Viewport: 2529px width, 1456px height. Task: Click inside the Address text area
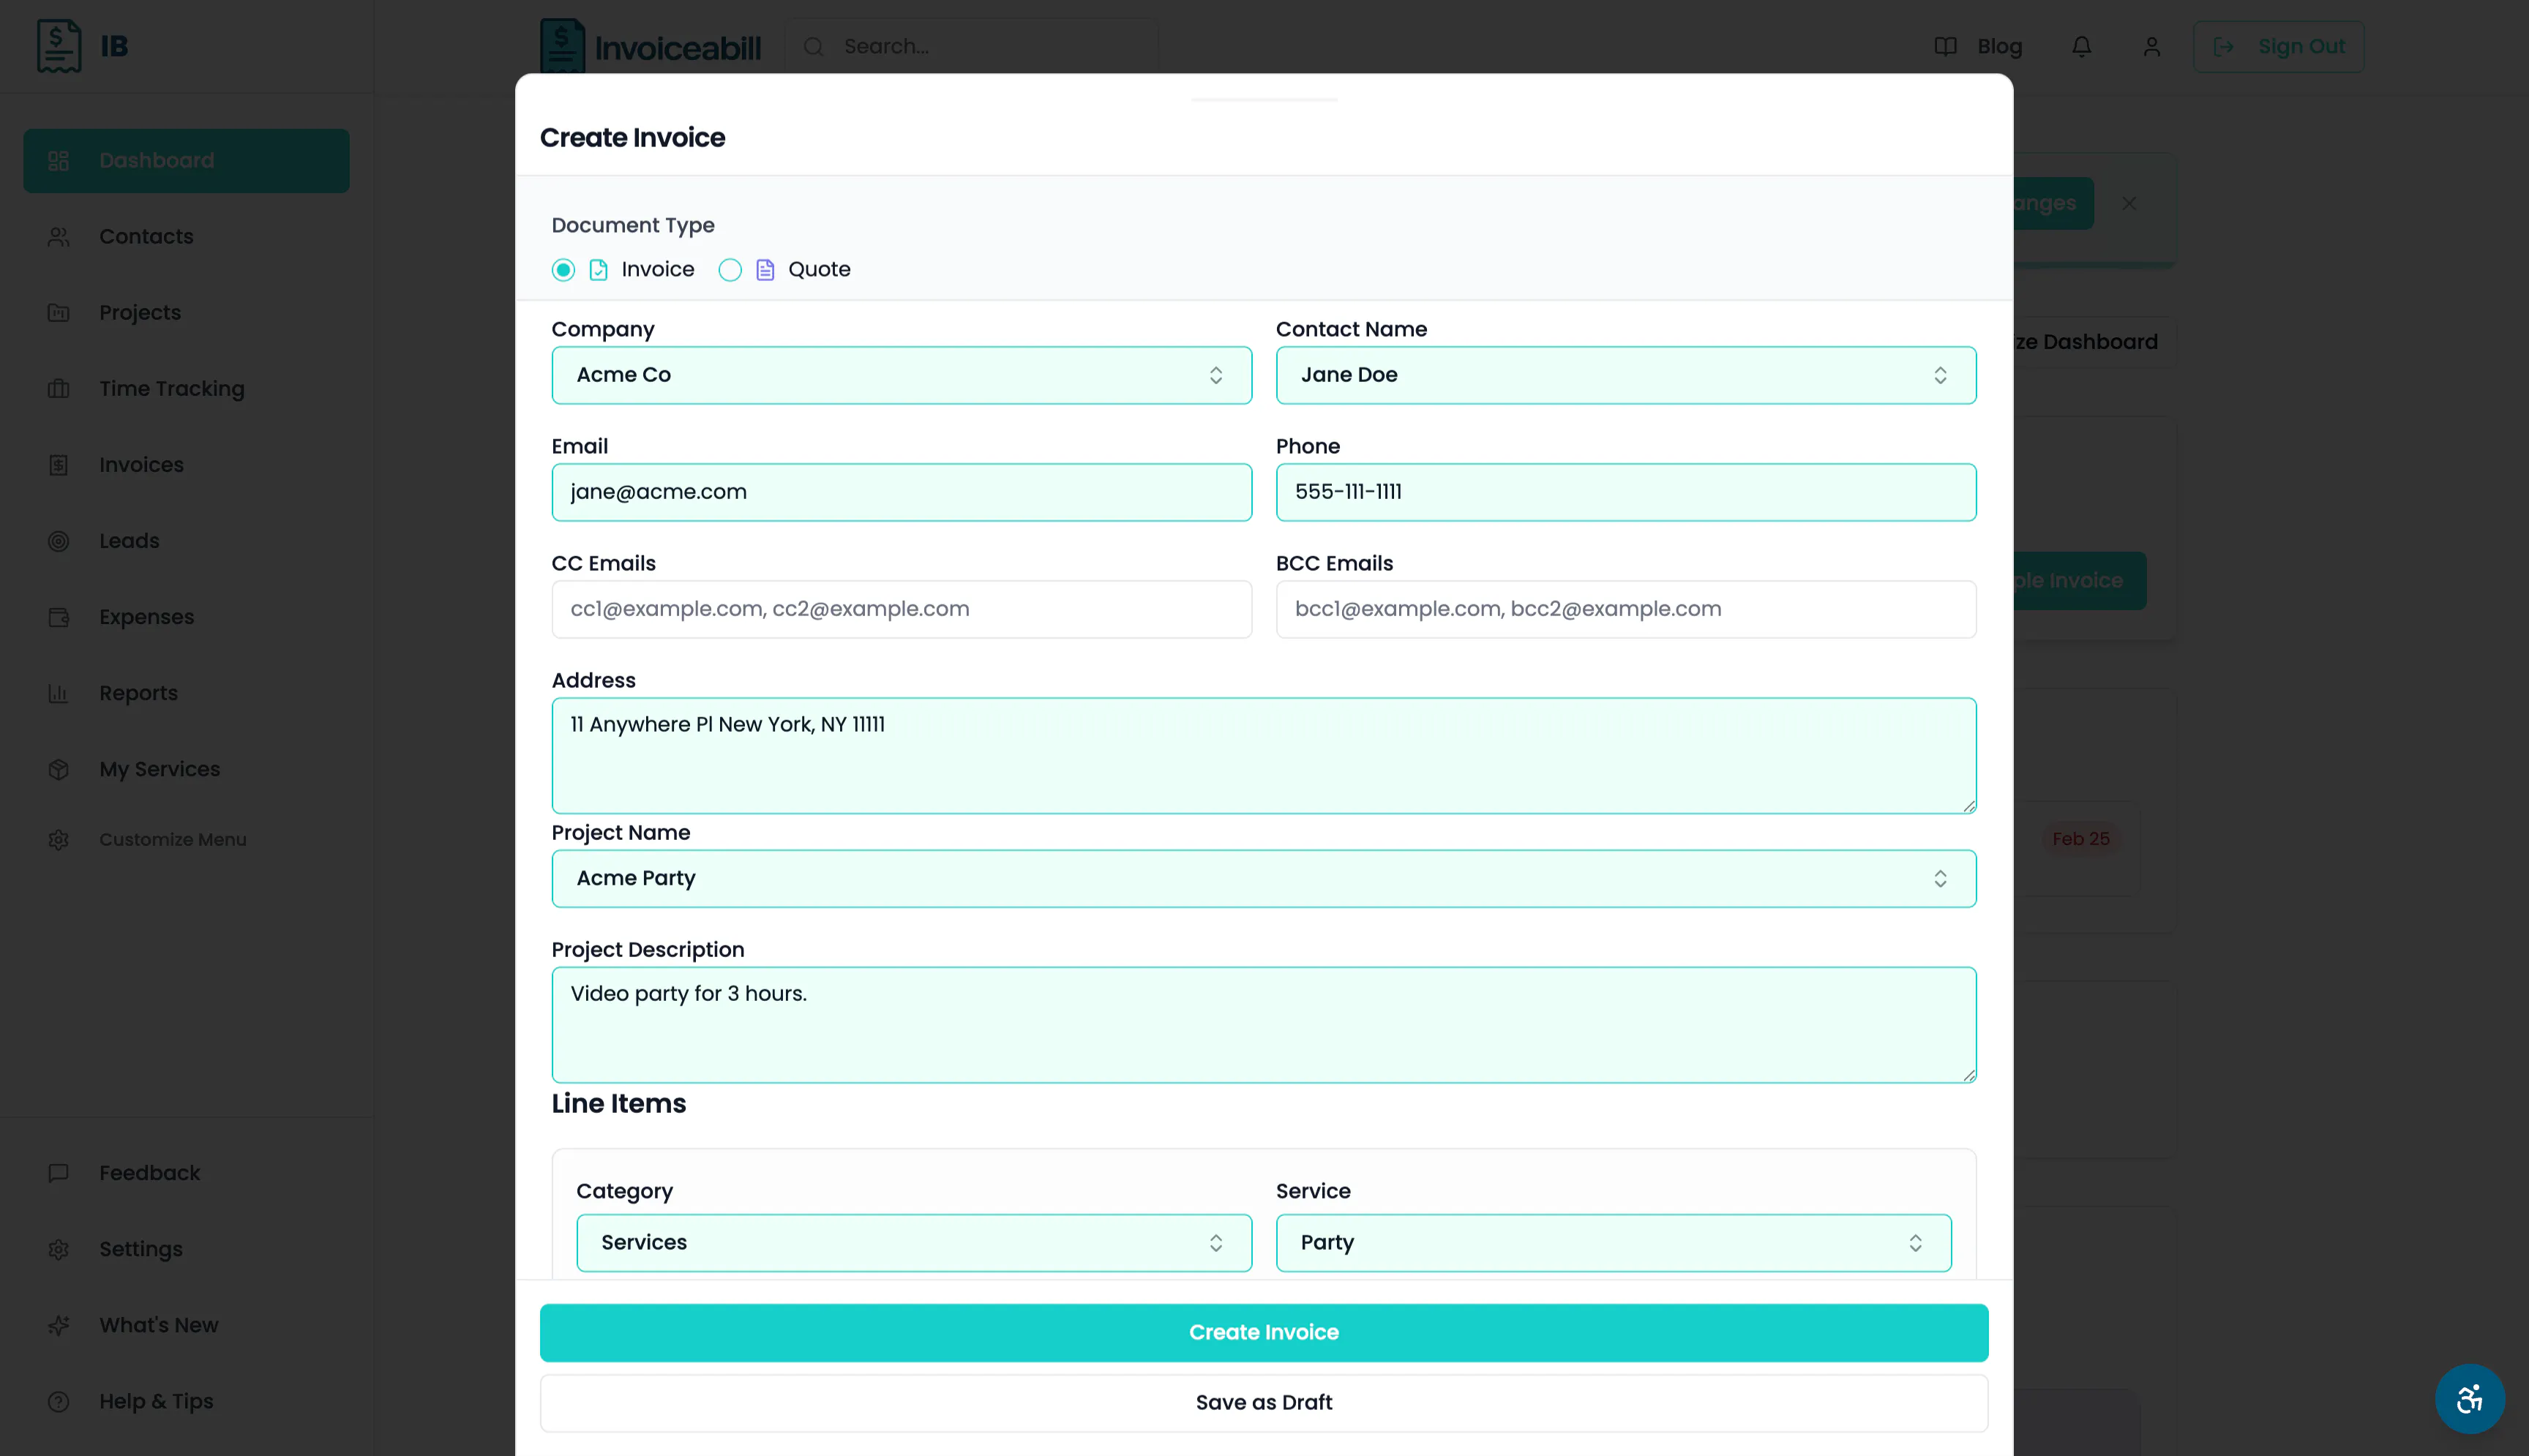pyautogui.click(x=1264, y=756)
